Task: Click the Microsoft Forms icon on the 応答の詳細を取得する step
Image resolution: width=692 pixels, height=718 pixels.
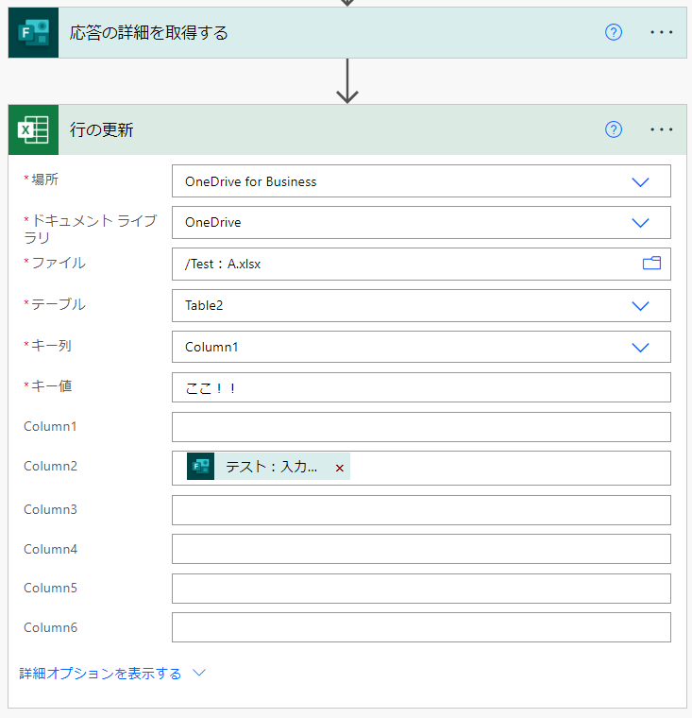Action: [33, 33]
